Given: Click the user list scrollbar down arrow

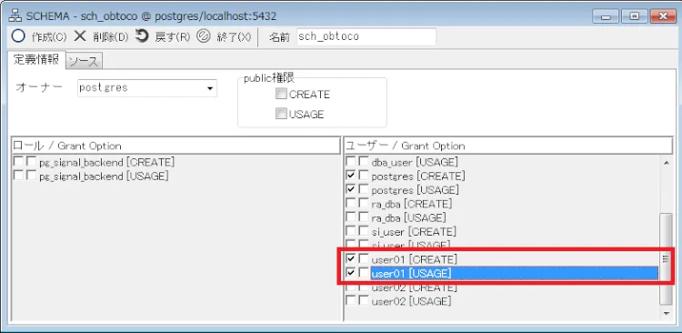Looking at the screenshot, I should pos(666,313).
